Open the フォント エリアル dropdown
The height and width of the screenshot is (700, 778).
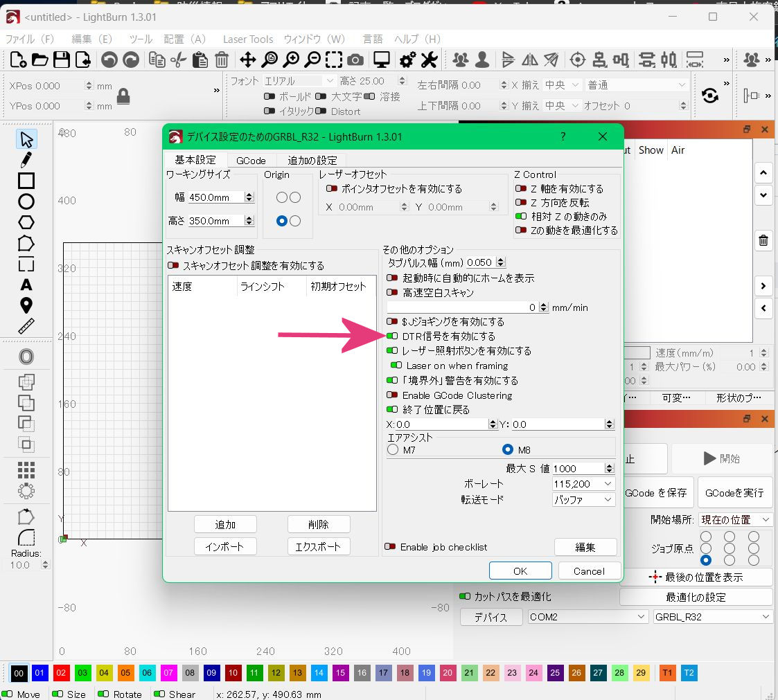click(299, 81)
